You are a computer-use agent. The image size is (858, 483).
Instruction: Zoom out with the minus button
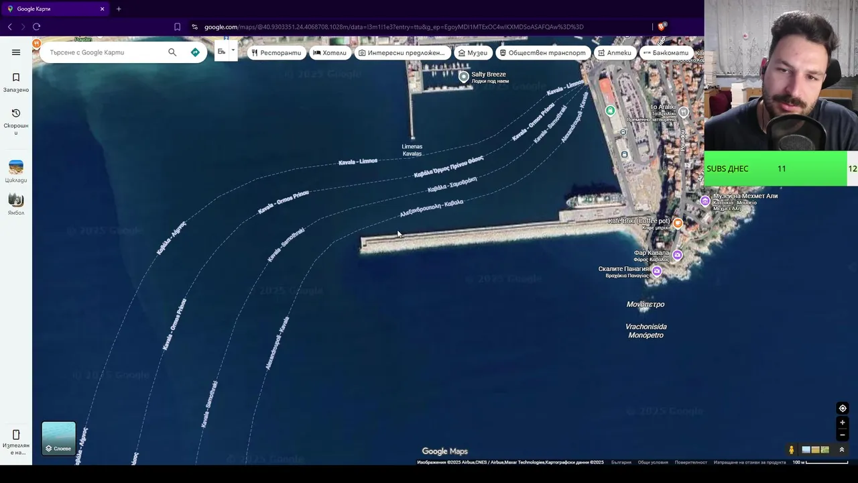pos(843,435)
